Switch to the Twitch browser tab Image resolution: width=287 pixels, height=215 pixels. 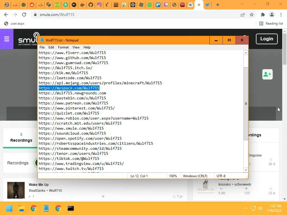pos(166,5)
